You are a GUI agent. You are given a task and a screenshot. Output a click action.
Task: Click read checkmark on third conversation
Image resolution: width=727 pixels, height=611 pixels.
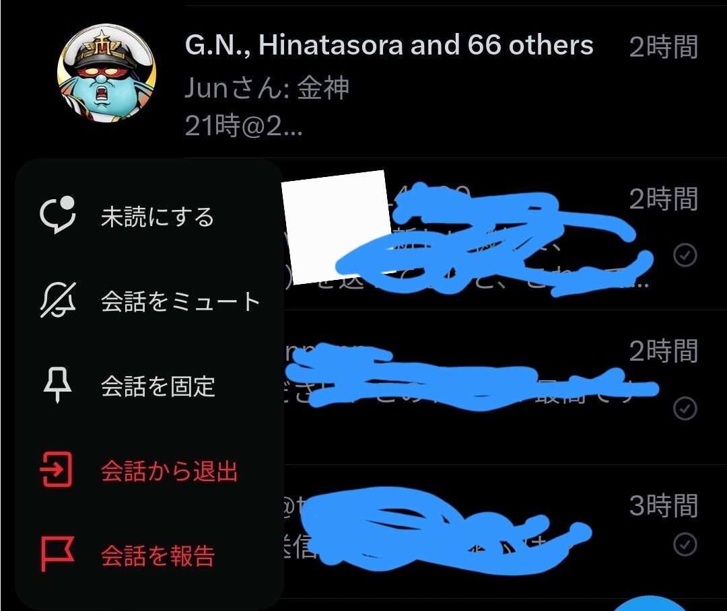pos(685,408)
